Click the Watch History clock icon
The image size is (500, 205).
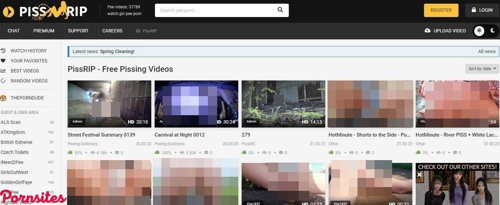[3, 51]
